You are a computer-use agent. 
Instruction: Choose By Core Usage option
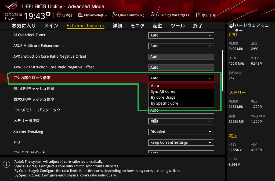tap(181, 98)
